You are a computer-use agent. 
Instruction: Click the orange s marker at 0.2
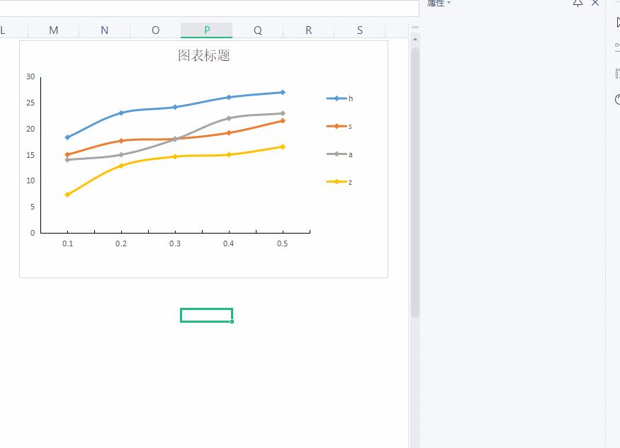(121, 140)
